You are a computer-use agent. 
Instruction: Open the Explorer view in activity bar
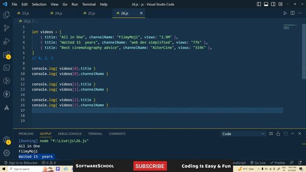[x=6, y=15]
